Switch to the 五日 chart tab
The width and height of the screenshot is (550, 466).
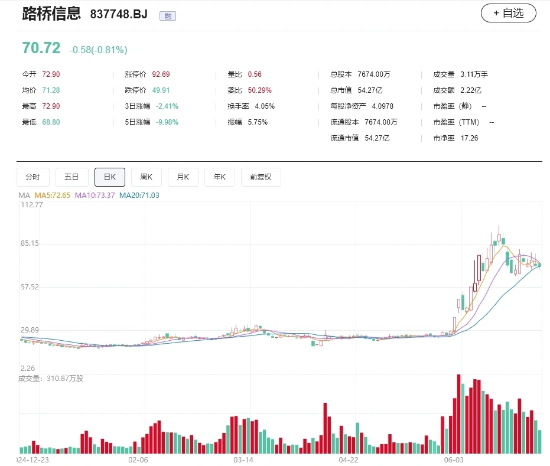click(x=71, y=177)
